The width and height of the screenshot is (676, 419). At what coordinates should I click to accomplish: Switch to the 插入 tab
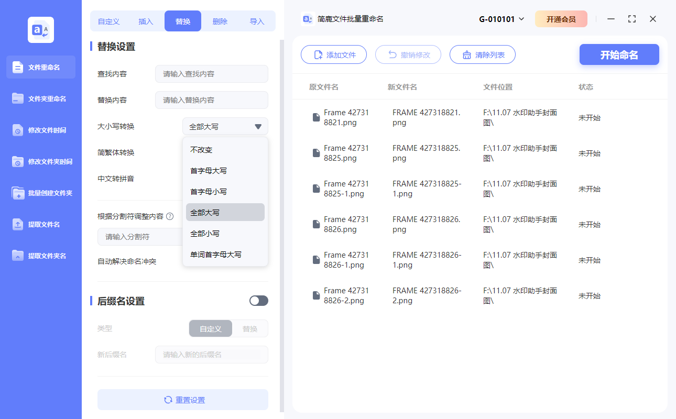tap(146, 21)
